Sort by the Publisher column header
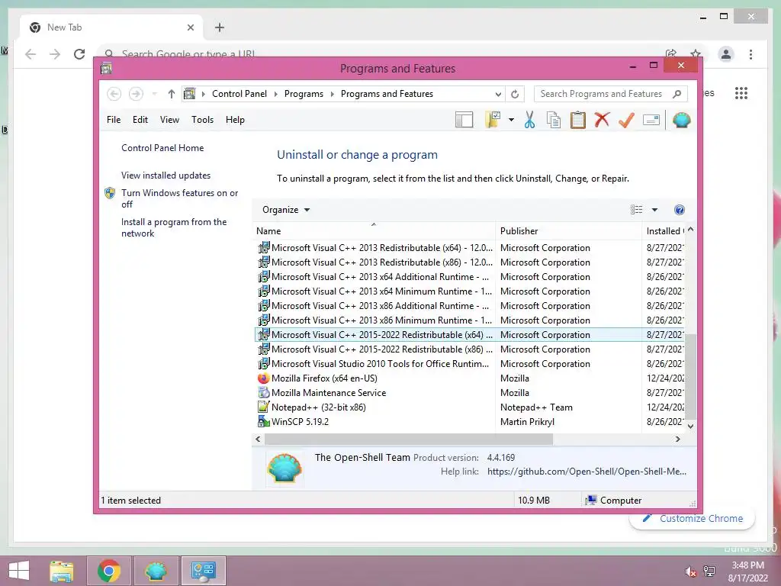 (x=568, y=230)
